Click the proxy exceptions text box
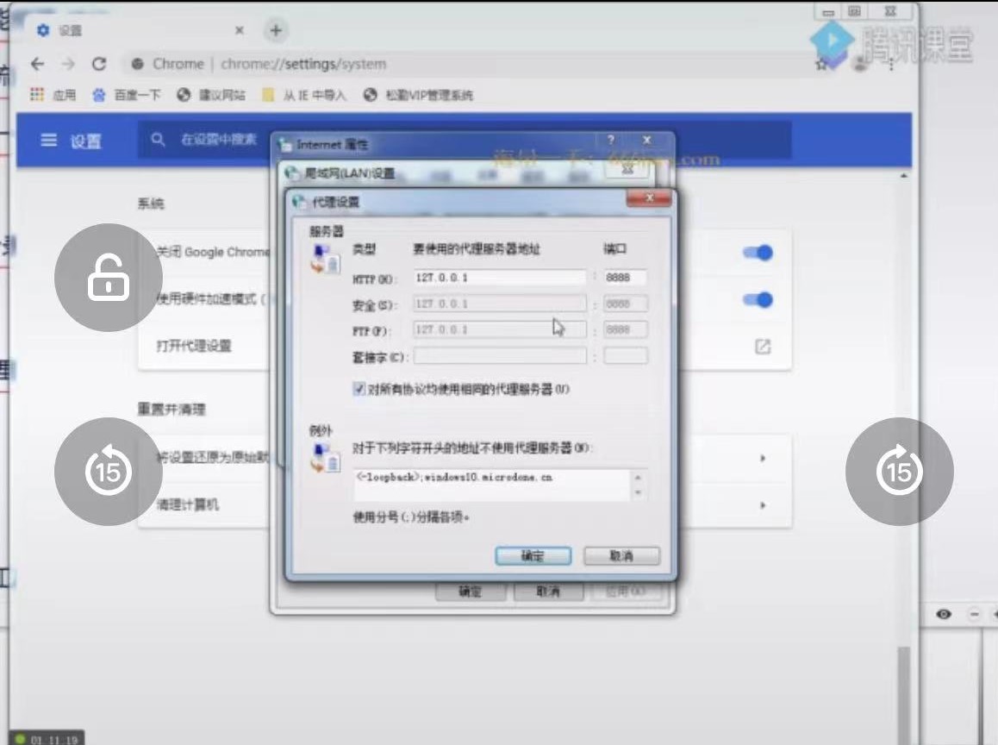Viewport: 998px width, 745px height. [x=493, y=485]
